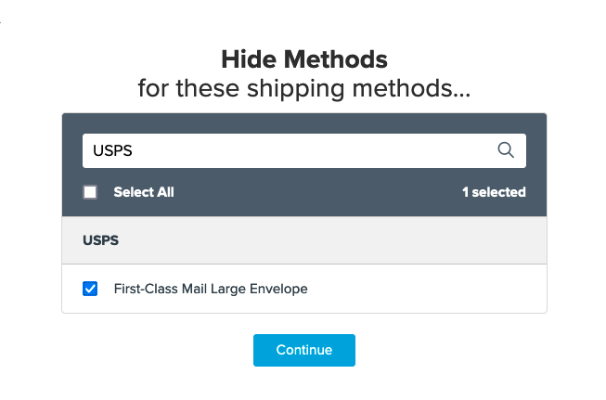Click the First-Class Mail Large Envelope label
Screen dimensions: 606x400
click(210, 289)
